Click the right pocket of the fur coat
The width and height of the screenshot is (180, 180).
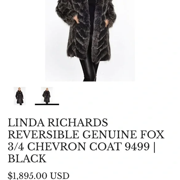coord(107,25)
